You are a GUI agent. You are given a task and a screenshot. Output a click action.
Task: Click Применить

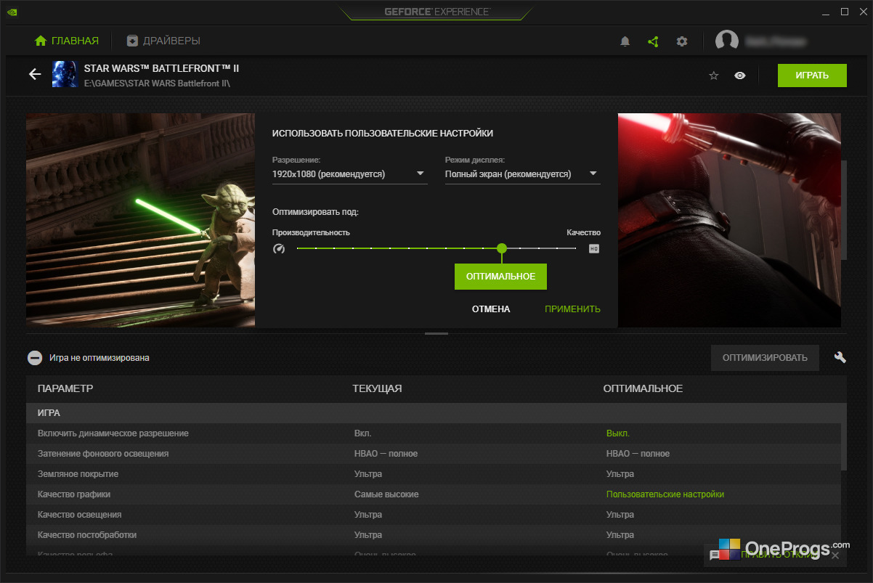point(572,309)
